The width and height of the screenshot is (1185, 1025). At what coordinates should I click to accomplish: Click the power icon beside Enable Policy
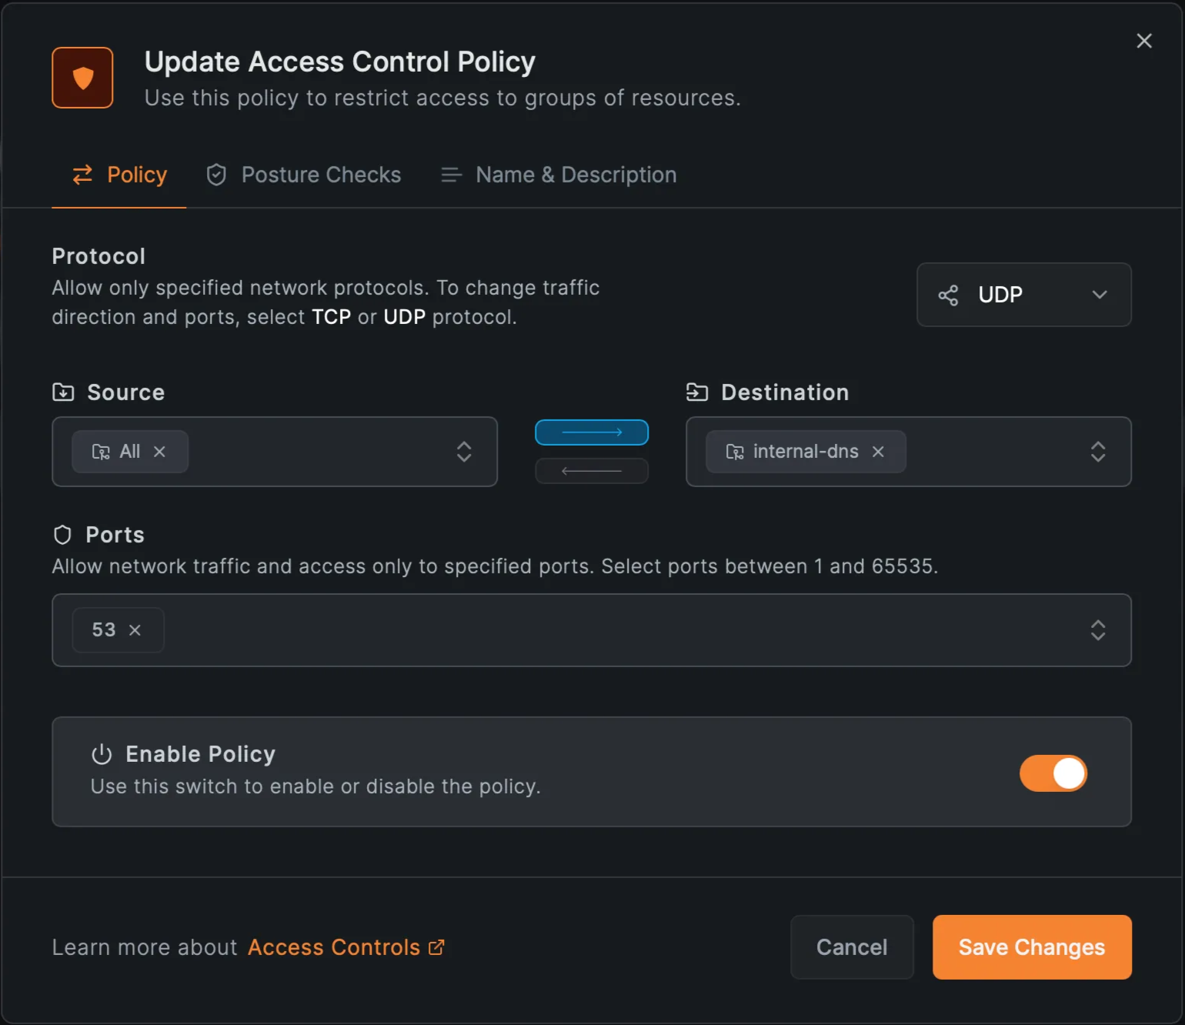(102, 755)
